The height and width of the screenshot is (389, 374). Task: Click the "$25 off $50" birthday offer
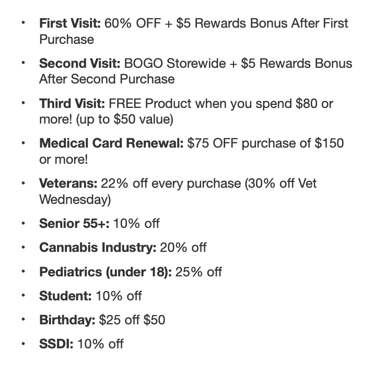click(132, 320)
